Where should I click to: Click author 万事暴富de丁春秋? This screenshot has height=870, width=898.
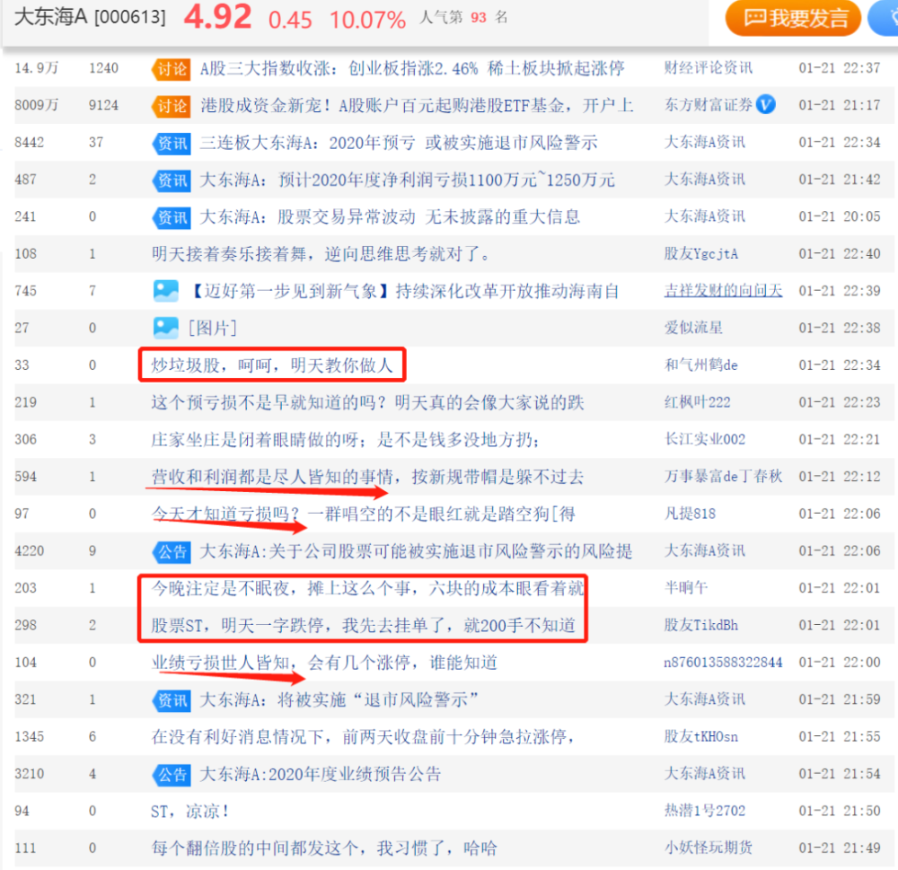click(x=723, y=476)
